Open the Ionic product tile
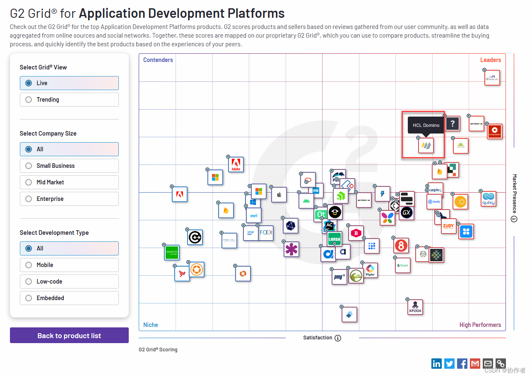This screenshot has height=377, width=532. [434, 201]
